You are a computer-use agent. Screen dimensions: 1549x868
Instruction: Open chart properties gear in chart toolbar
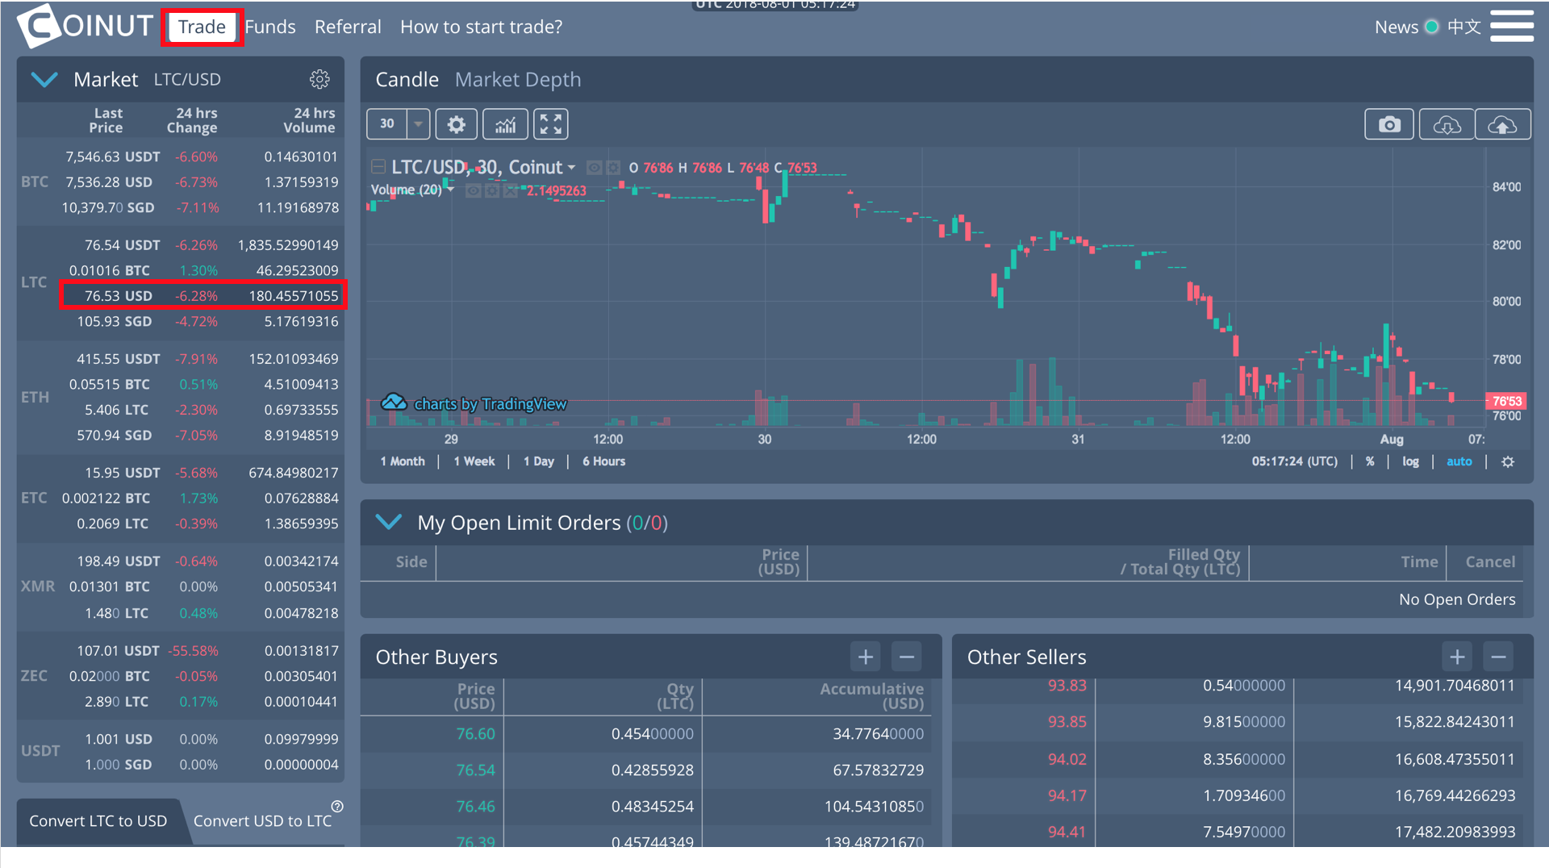pyautogui.click(x=456, y=125)
